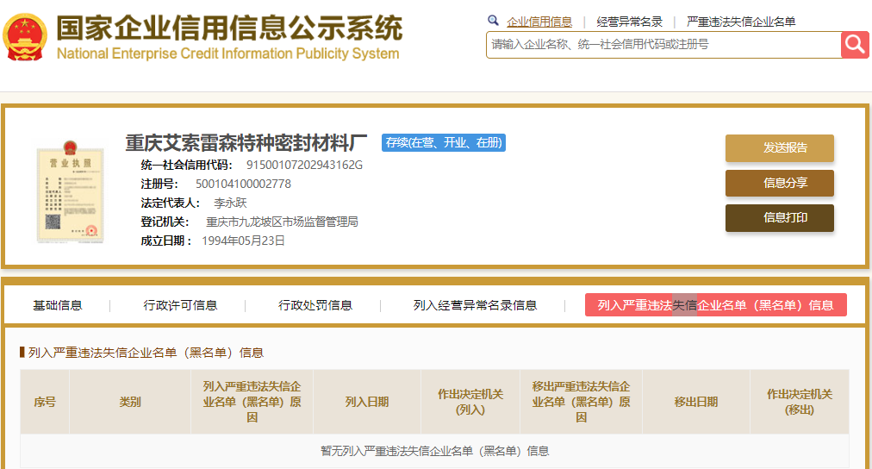Switch to 行政许可信息 tab
Screen dimensions: 872x469
coord(180,305)
